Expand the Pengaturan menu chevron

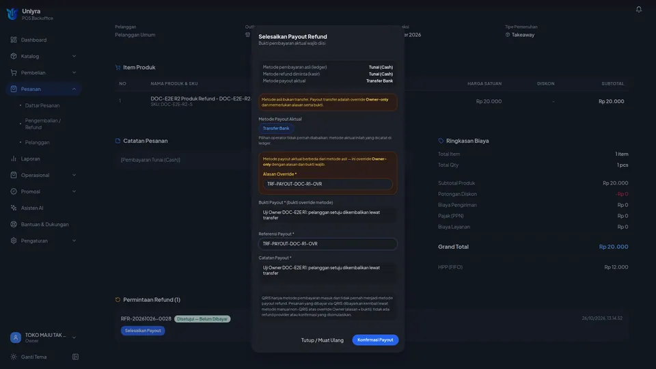pos(74,241)
